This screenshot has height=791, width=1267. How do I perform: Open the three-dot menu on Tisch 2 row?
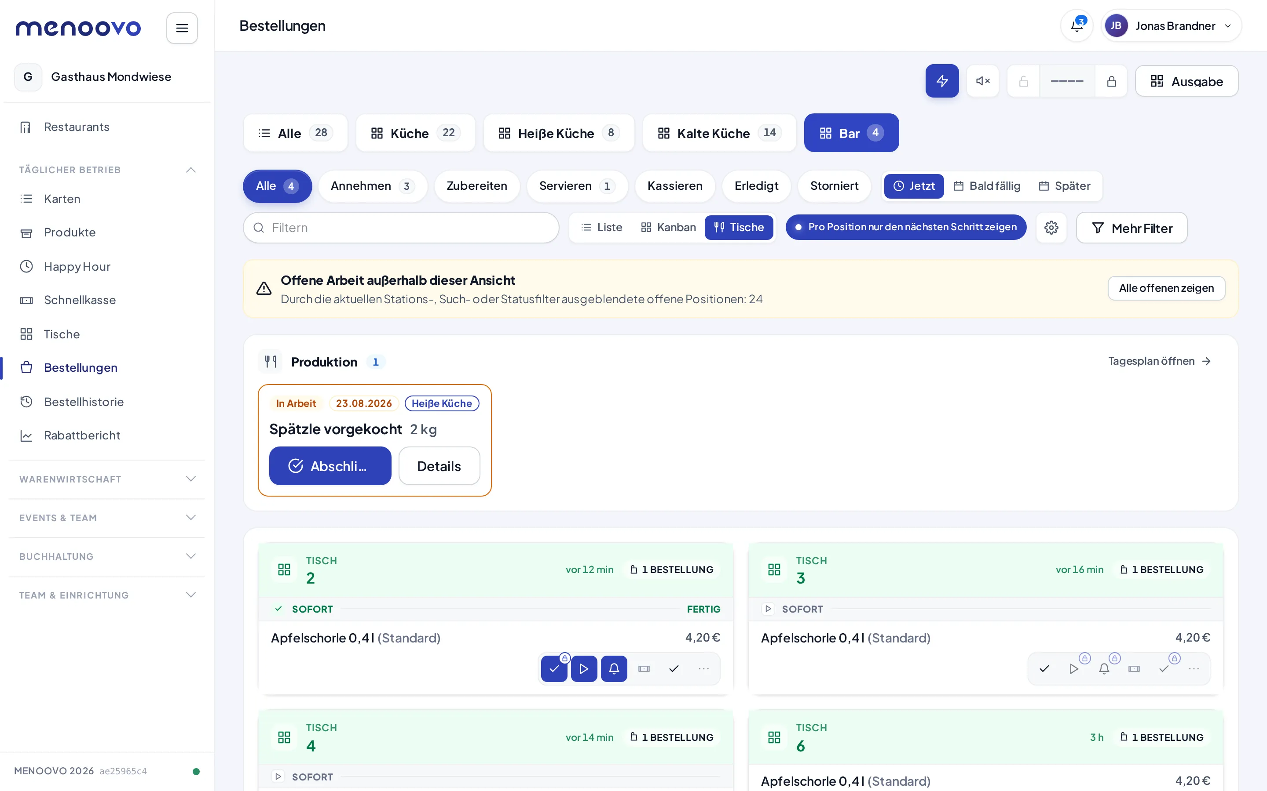pos(703,668)
